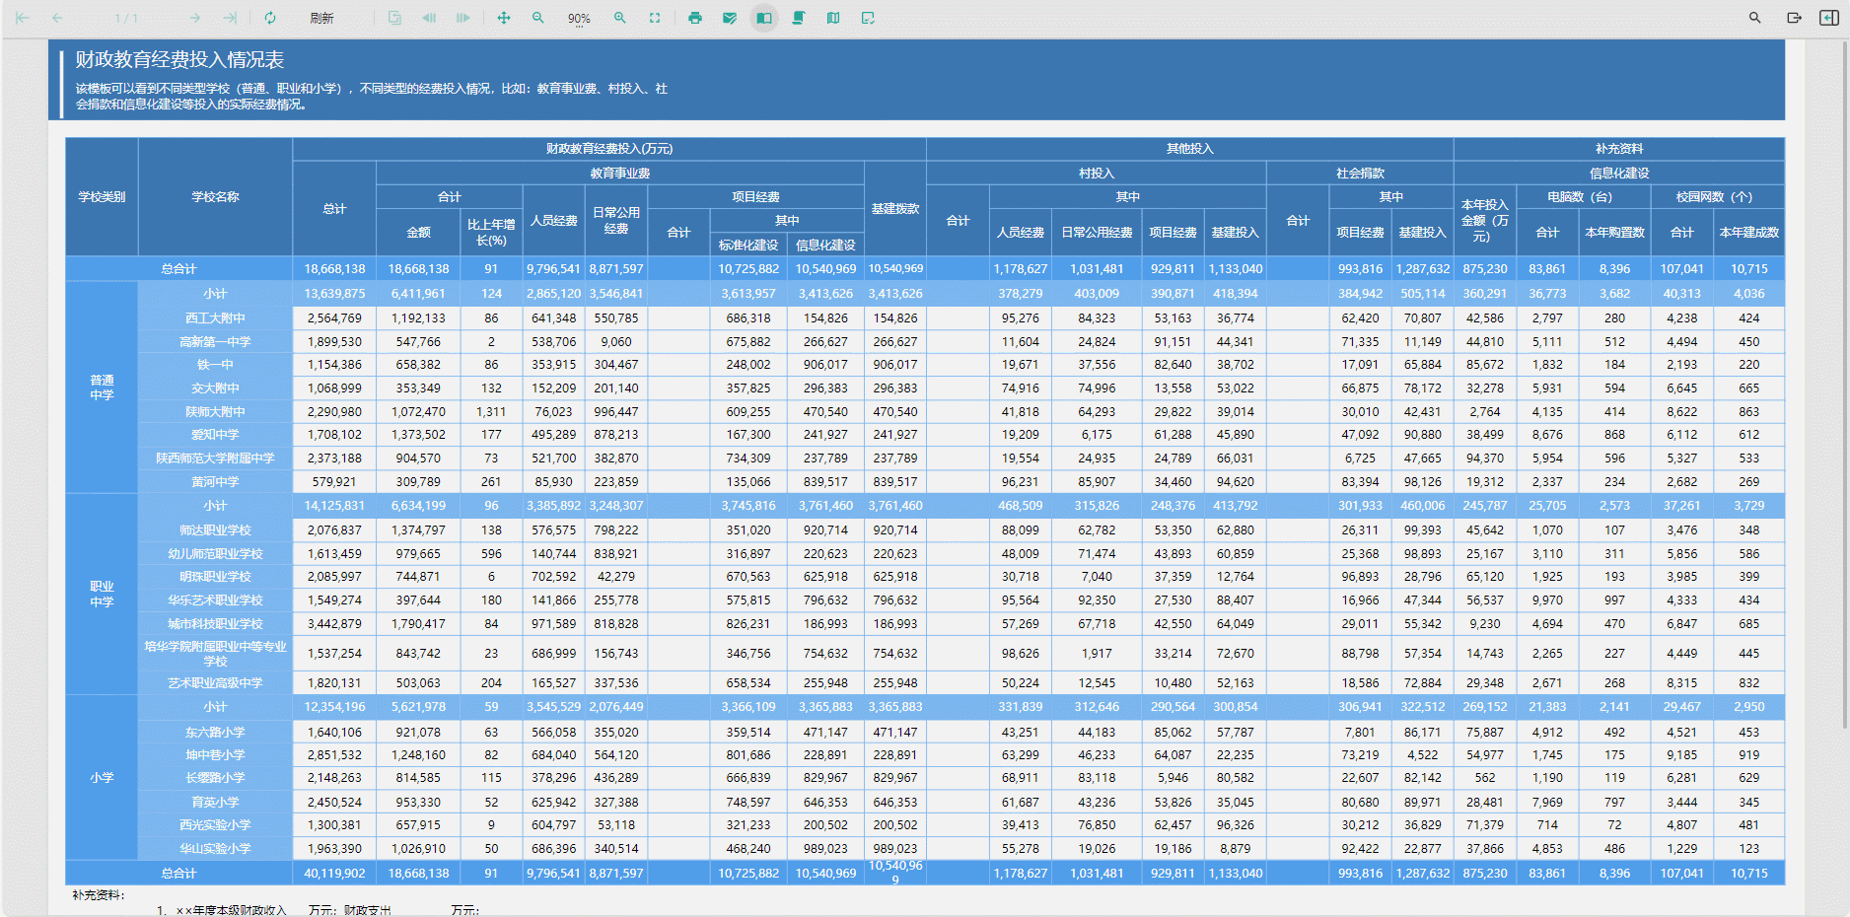Jump to the last page
The width and height of the screenshot is (1850, 917).
click(231, 18)
